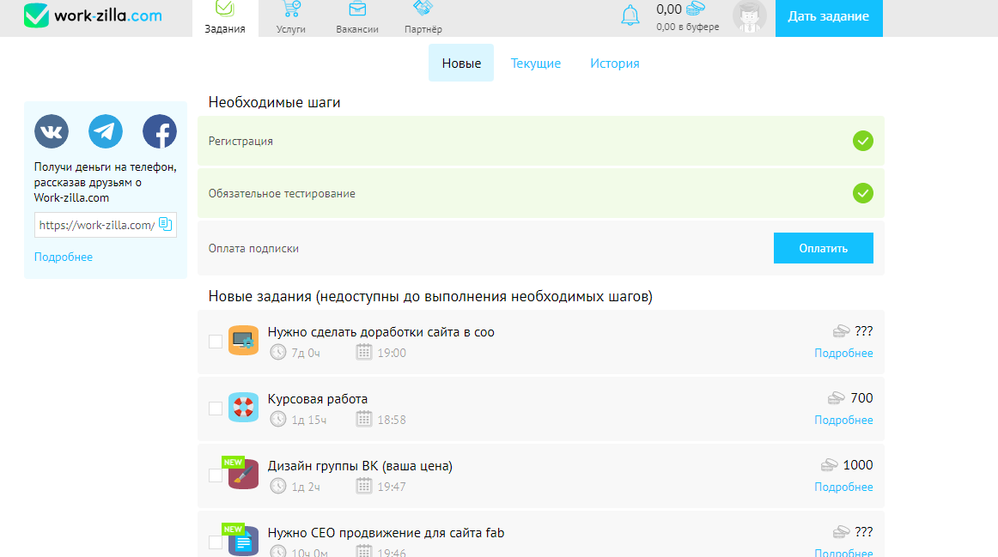Open Подробнее for Курсовая работа
The height and width of the screenshot is (557, 998).
click(844, 420)
